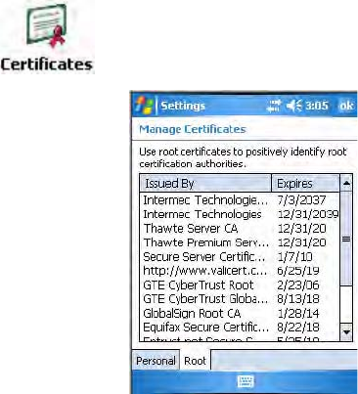Image resolution: width=358 pixels, height=394 pixels.
Task: Select the Root tab
Action: tap(195, 361)
